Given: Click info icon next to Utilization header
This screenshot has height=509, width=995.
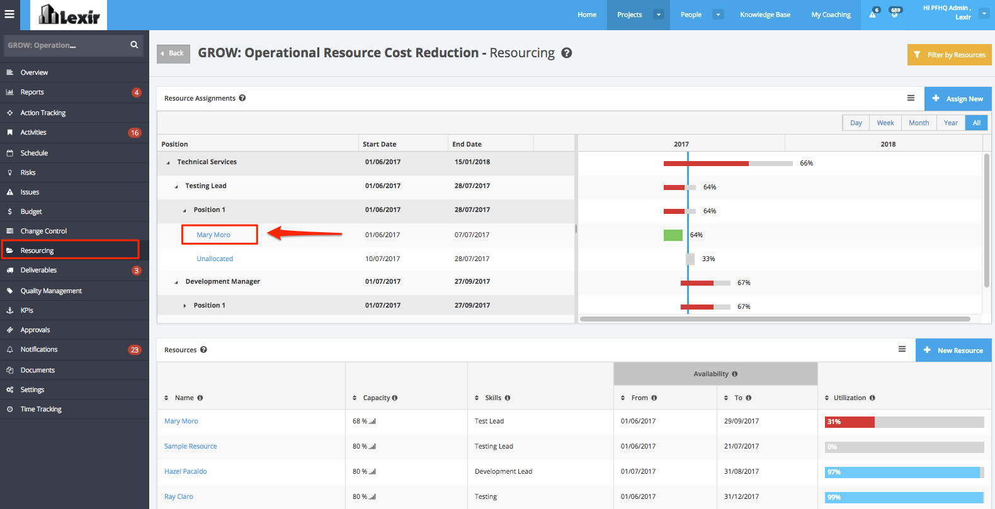Looking at the screenshot, I should [872, 398].
